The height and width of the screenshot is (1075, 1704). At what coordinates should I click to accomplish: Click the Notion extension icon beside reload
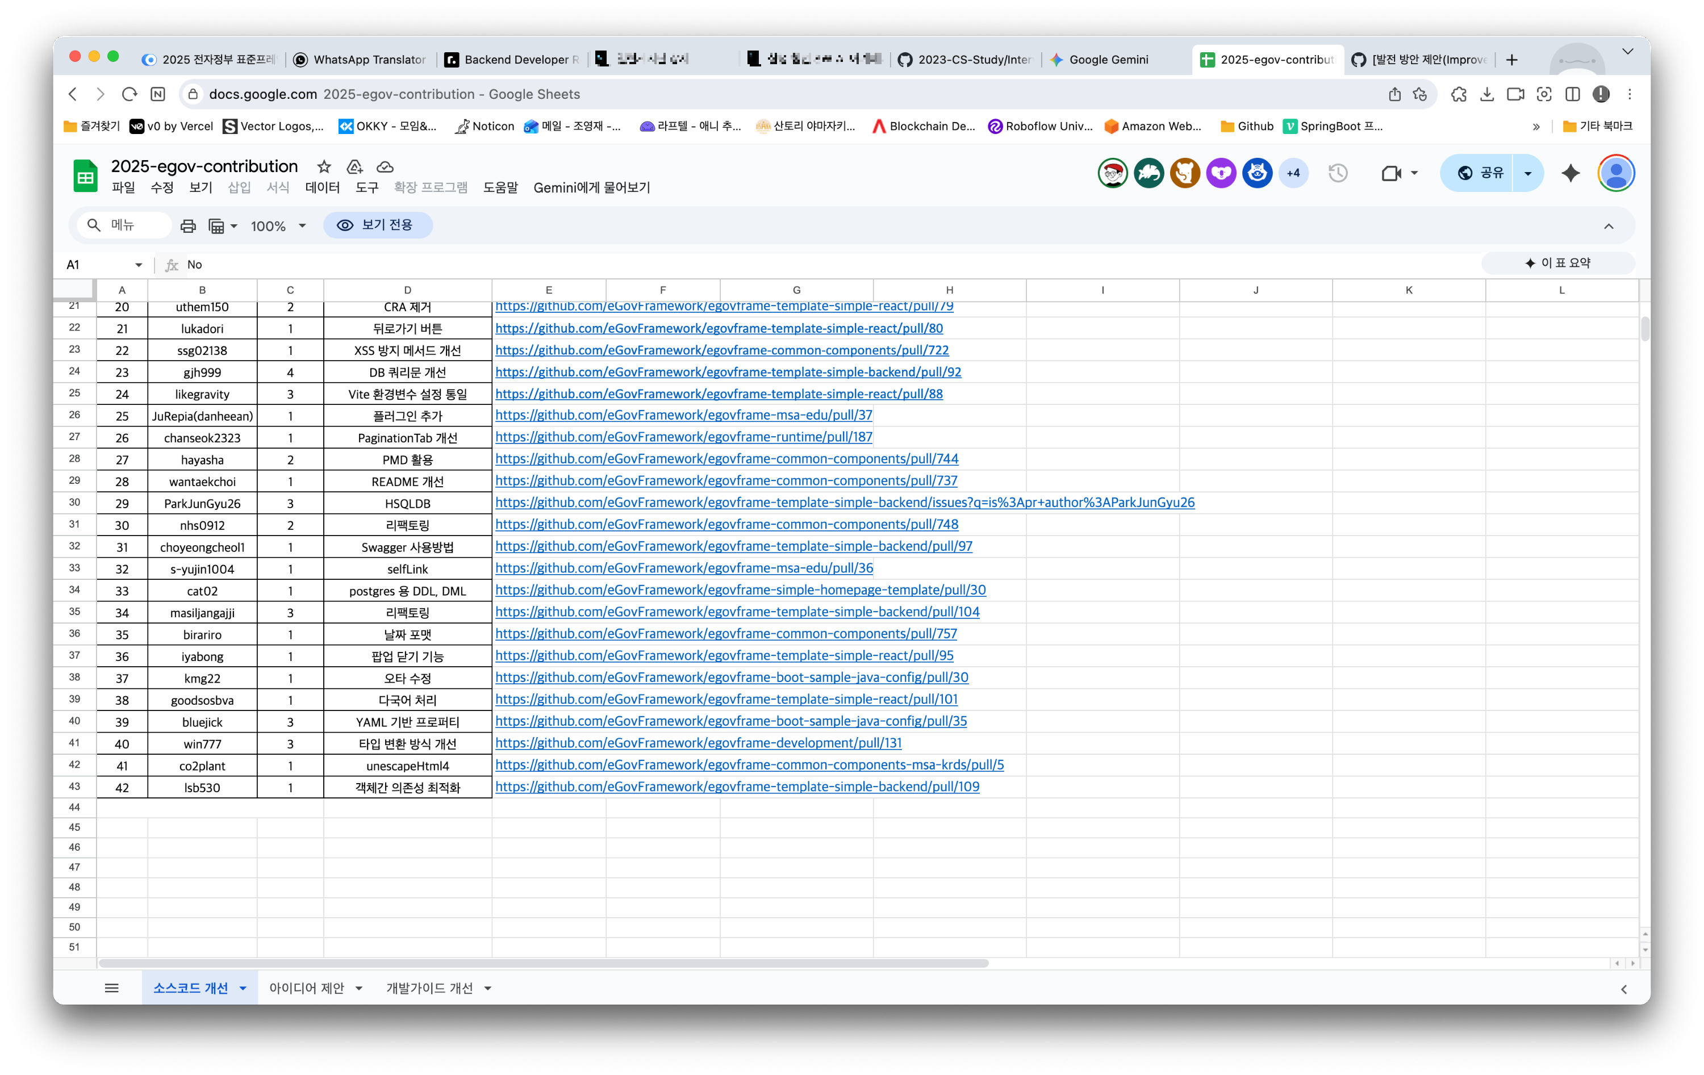click(158, 94)
